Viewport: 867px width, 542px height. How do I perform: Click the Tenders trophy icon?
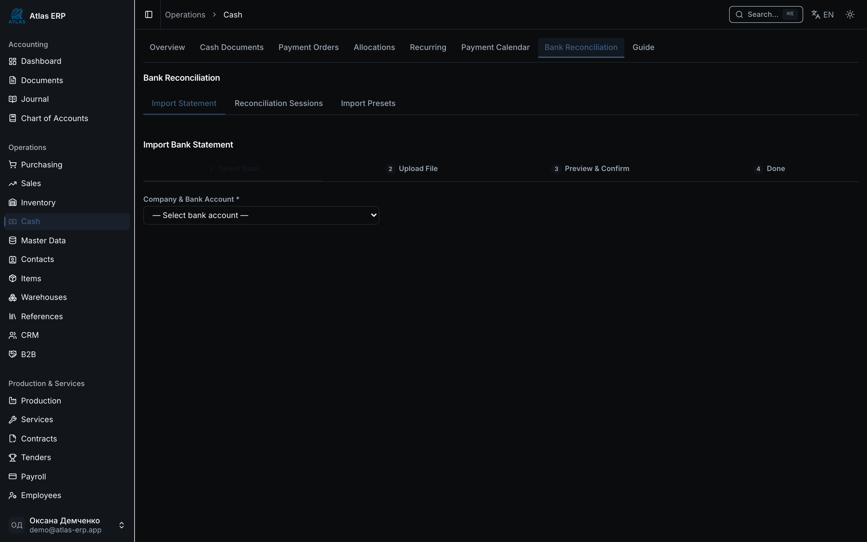[13, 458]
